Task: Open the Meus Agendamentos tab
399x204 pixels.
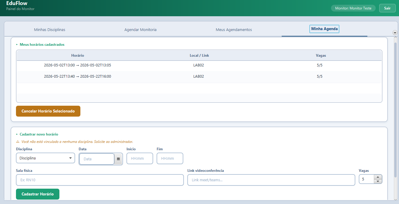Action: point(234,30)
